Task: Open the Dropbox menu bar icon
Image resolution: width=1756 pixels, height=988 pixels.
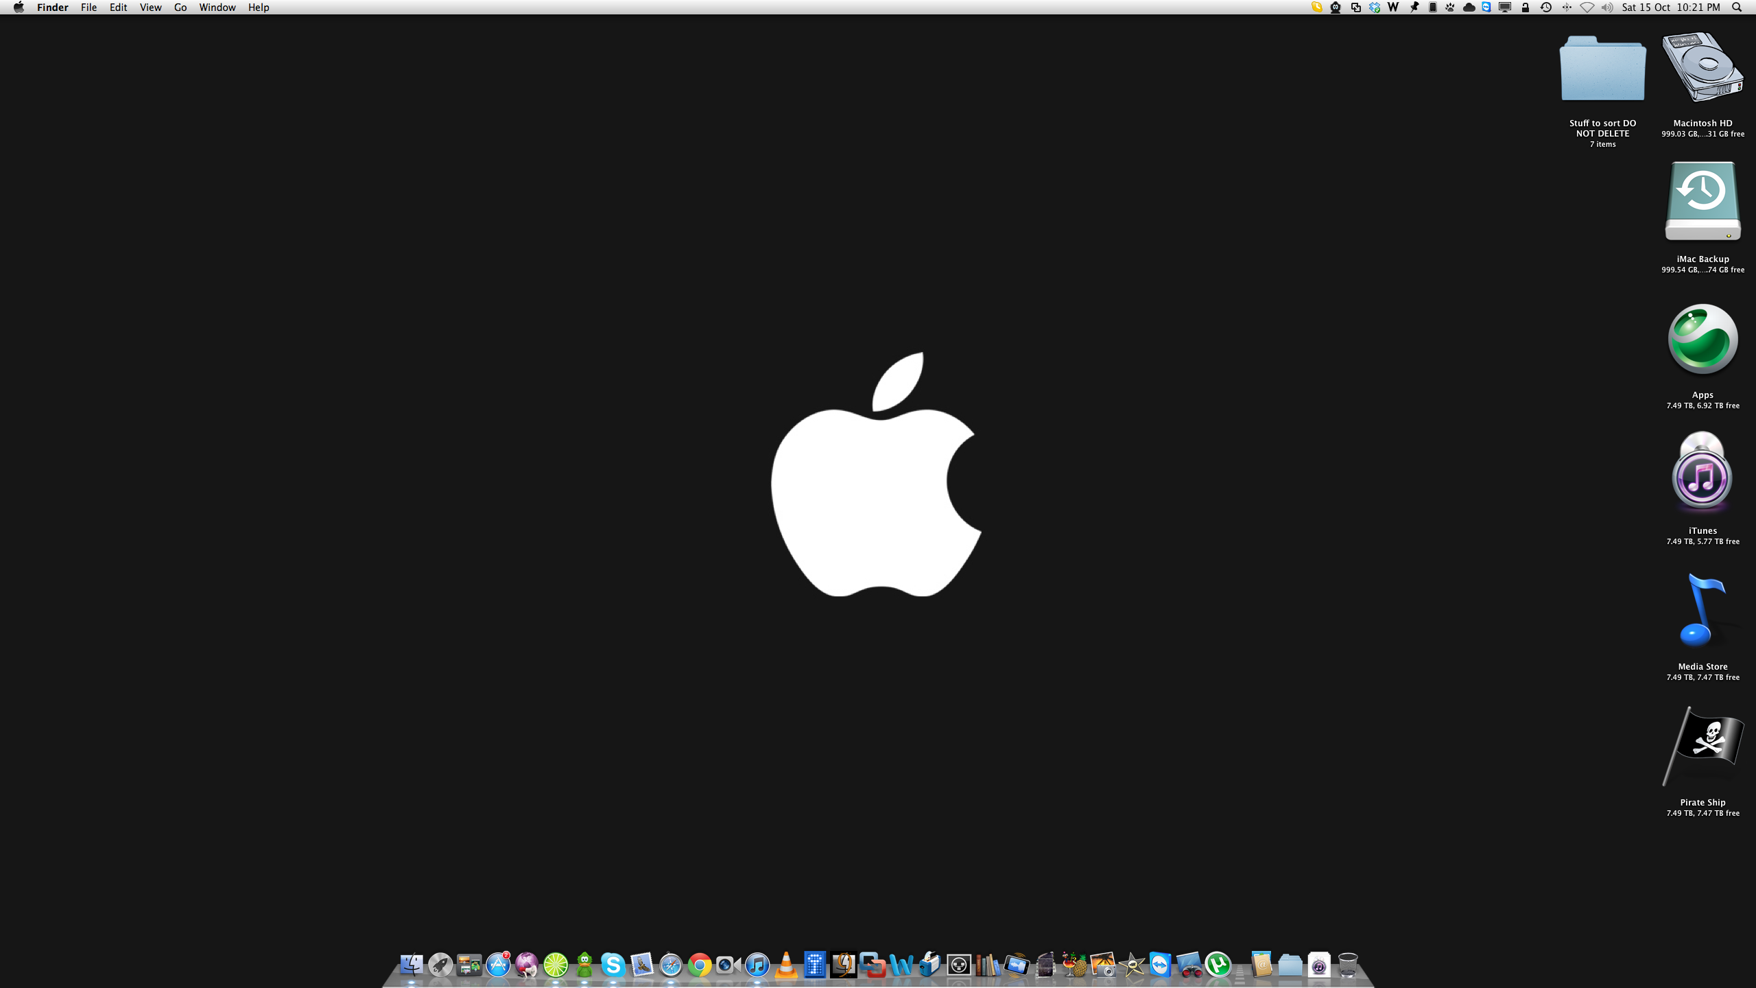Action: click(1375, 8)
